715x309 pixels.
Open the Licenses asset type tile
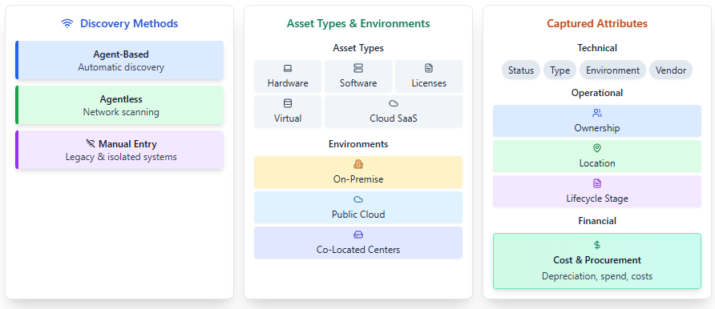(429, 76)
